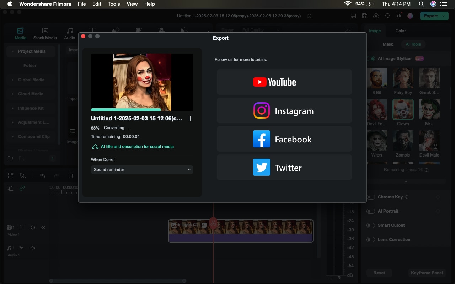
Task: Toggle the auto ripple link icon
Action: (22, 188)
